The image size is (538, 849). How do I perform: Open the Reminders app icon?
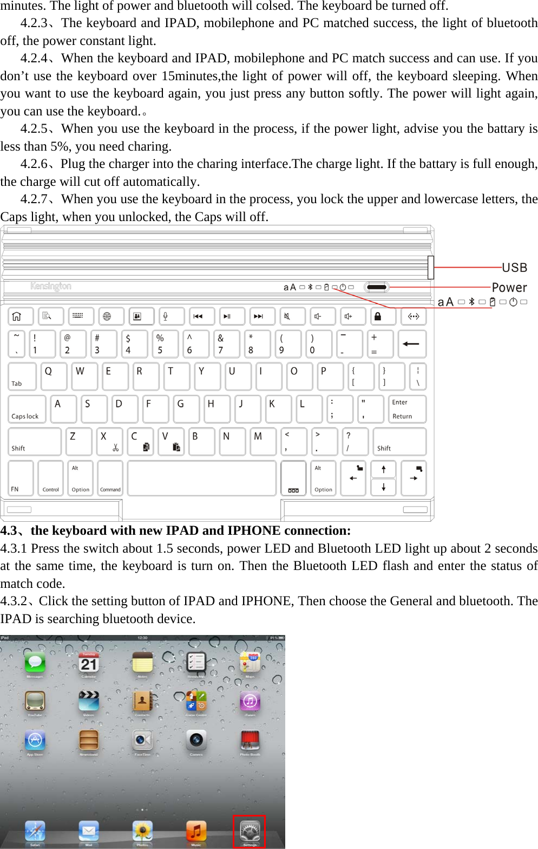(x=196, y=662)
